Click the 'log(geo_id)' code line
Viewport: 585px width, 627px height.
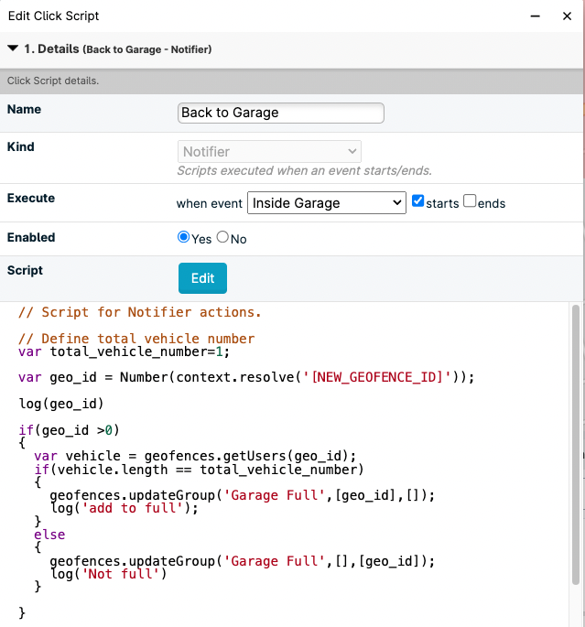[x=61, y=404]
